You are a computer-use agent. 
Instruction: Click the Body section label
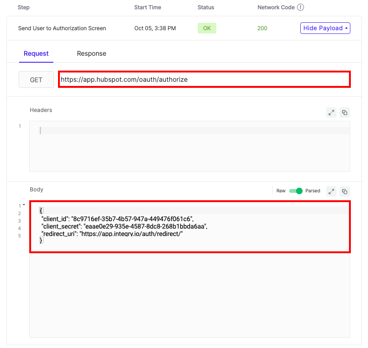36,190
